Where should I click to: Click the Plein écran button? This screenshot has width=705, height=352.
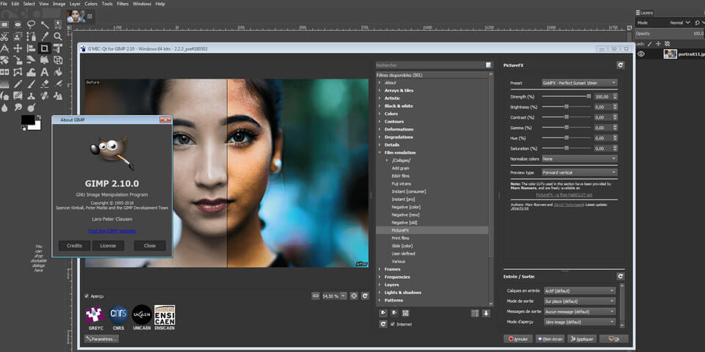click(x=550, y=339)
